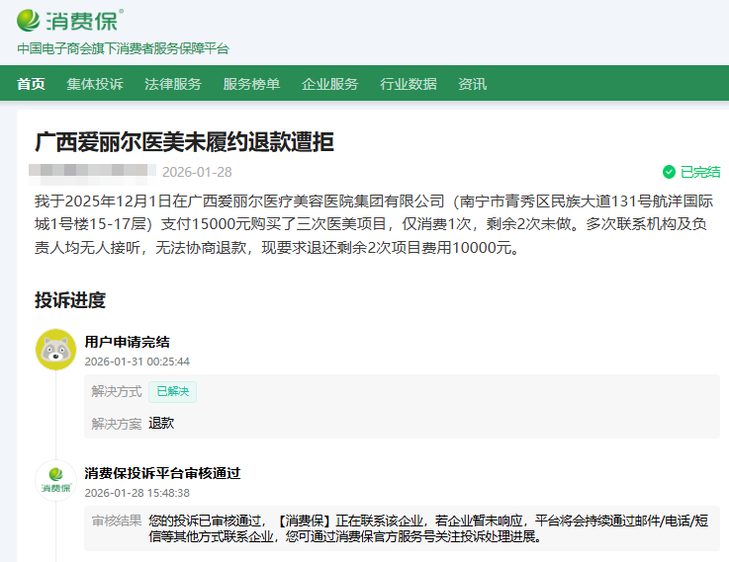Click the 已解决 resolution tag

[172, 391]
